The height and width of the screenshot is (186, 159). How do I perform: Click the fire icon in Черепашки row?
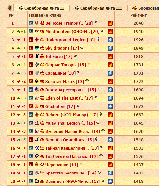(110, 165)
